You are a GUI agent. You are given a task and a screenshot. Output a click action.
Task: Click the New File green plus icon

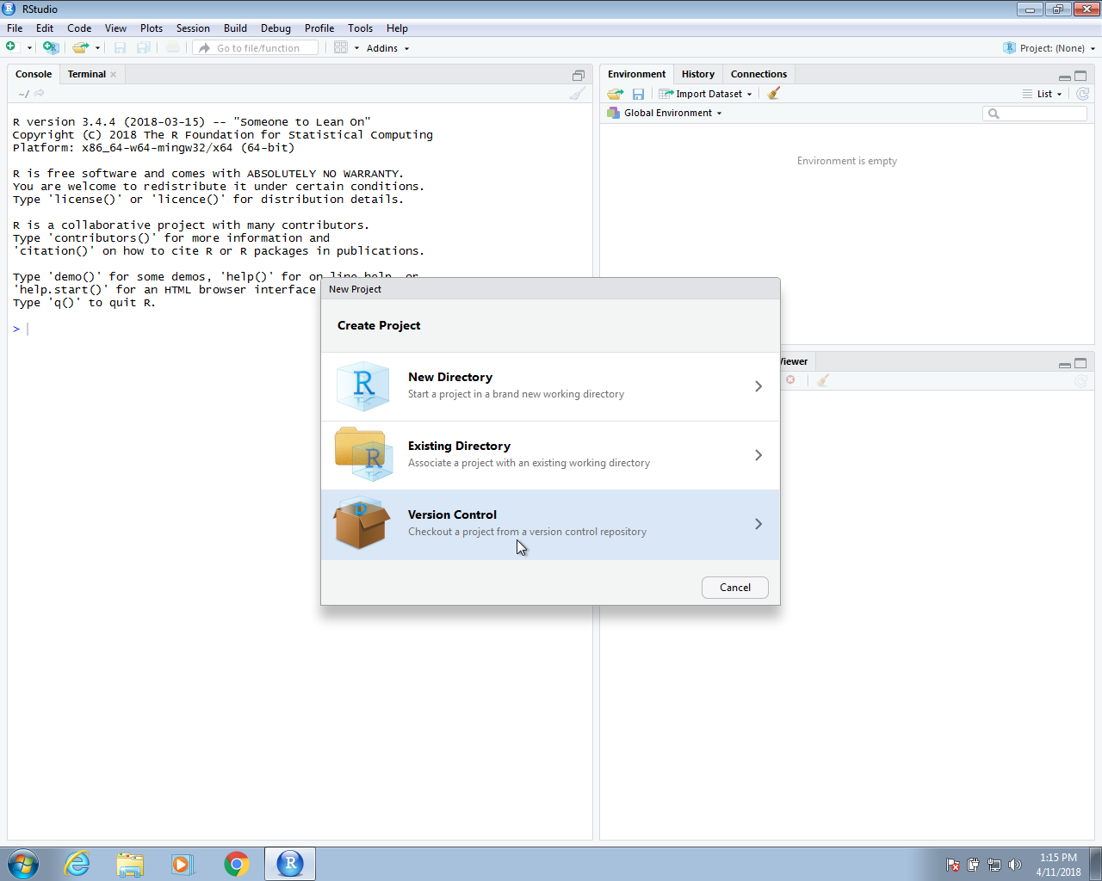11,47
